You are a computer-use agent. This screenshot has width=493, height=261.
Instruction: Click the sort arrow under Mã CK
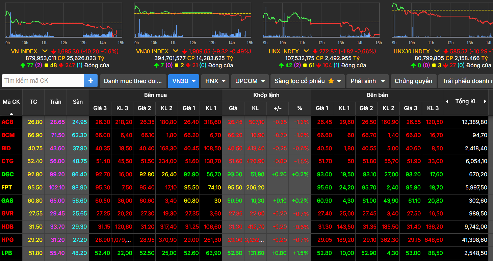[x=11, y=113]
